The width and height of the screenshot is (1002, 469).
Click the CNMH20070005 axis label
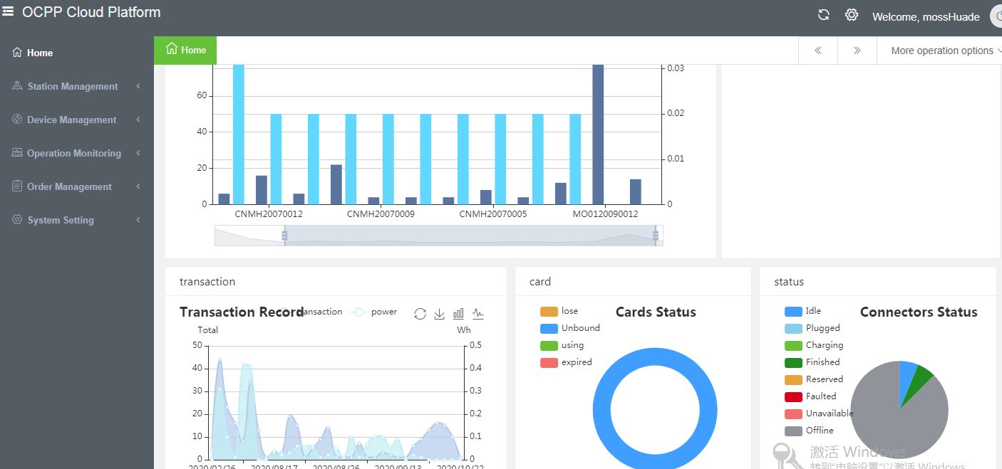tap(493, 214)
